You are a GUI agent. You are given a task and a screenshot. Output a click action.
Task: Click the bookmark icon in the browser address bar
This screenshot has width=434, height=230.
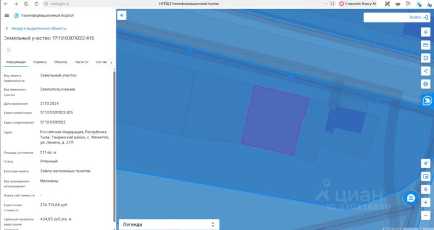(x=332, y=4)
